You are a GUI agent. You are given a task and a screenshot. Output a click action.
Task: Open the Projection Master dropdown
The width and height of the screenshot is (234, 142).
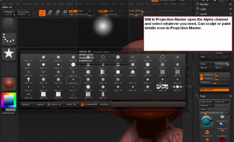tap(23, 13)
